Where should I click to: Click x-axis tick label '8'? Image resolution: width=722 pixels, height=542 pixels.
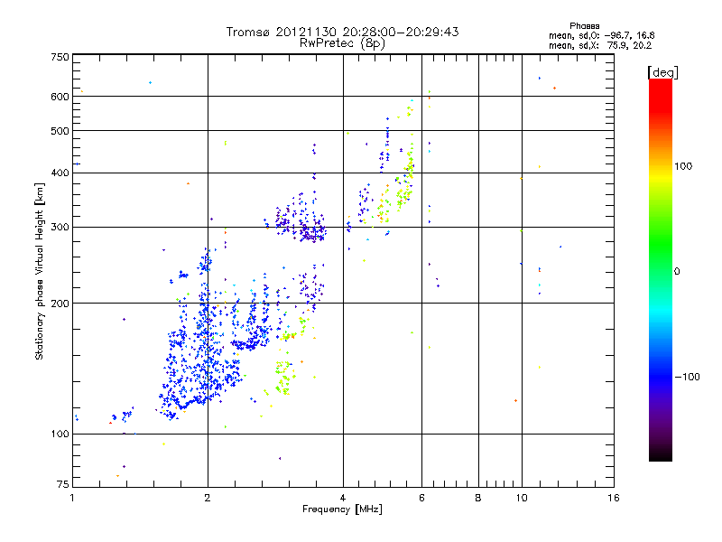[478, 498]
